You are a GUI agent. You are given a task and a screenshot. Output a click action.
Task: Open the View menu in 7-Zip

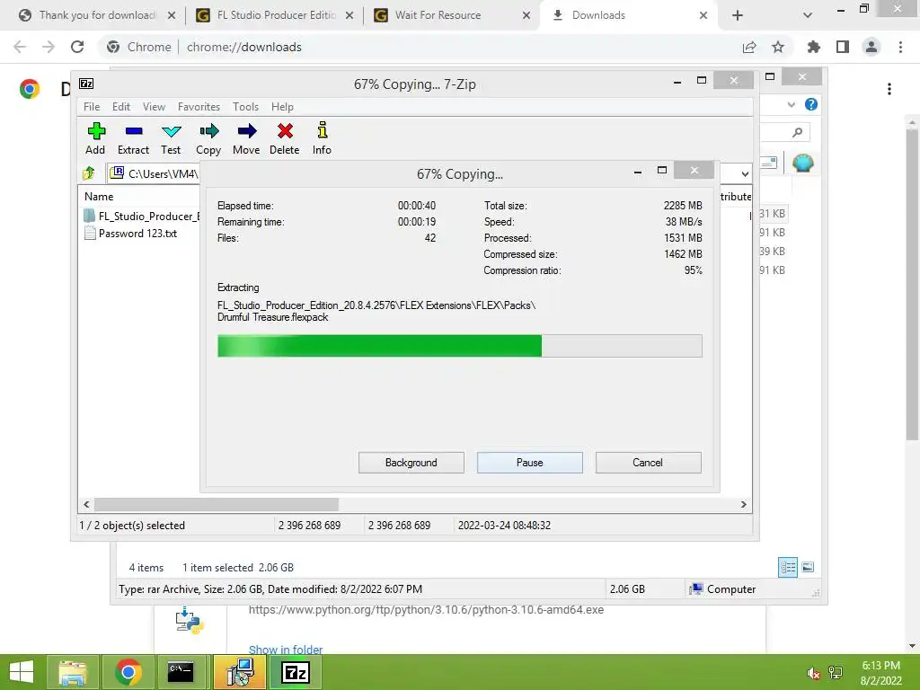pos(154,107)
